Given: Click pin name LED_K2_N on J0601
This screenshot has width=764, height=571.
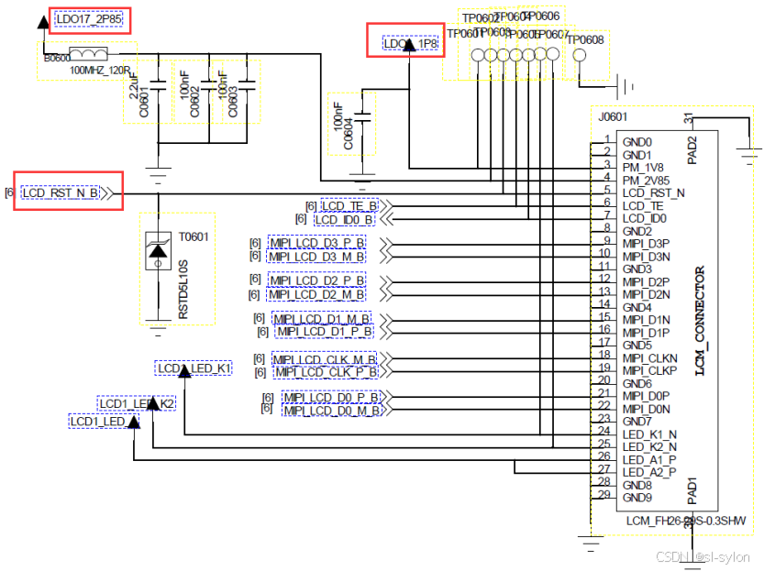Looking at the screenshot, I should point(649,447).
